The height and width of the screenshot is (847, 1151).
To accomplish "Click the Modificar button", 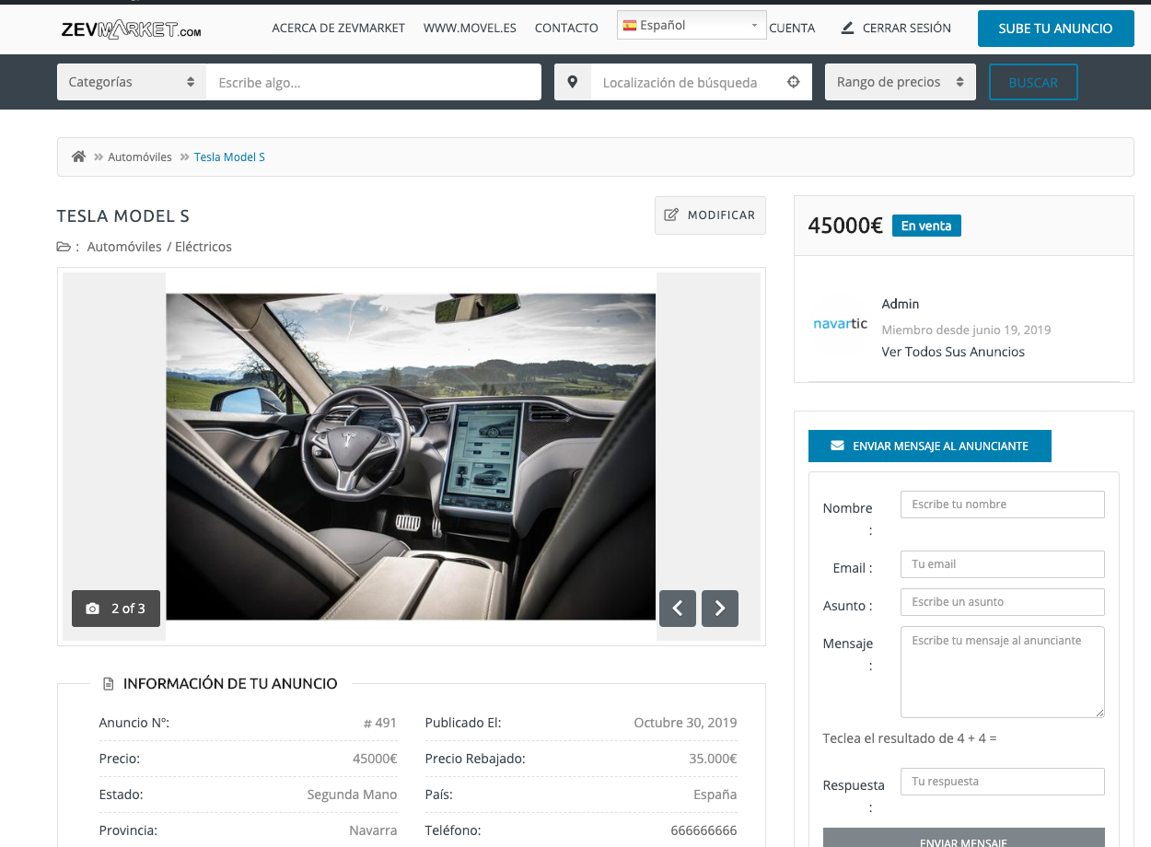I will click(710, 215).
